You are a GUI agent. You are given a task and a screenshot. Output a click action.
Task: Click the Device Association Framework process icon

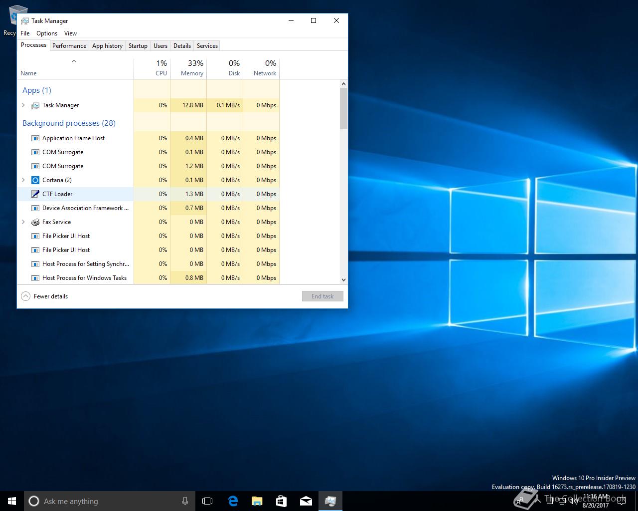(x=35, y=208)
